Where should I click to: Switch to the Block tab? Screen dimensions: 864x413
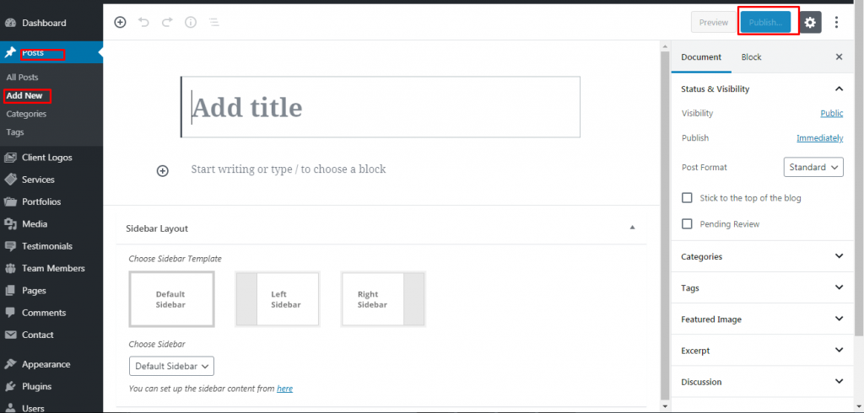pyautogui.click(x=751, y=56)
